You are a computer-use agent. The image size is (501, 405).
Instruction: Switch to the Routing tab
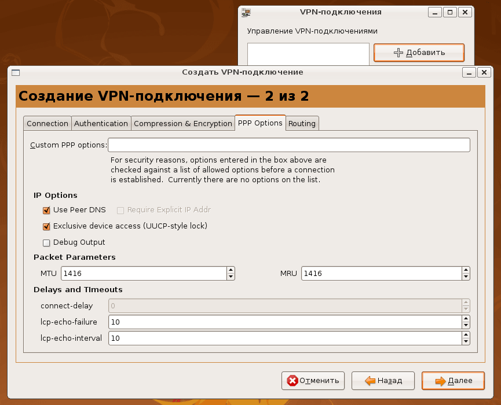pos(302,123)
